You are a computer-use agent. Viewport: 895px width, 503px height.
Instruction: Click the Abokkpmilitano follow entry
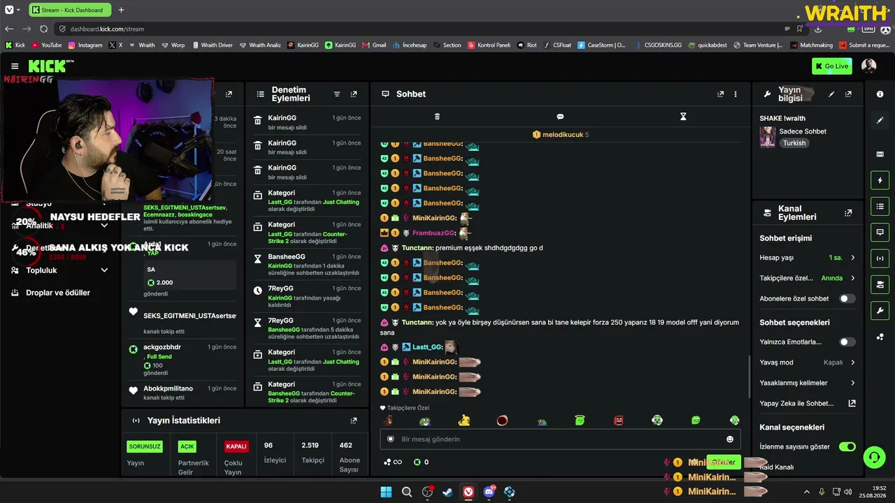pos(182,393)
